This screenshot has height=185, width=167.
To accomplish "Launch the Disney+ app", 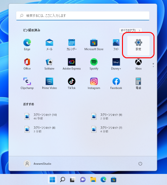I will pos(116,64).
